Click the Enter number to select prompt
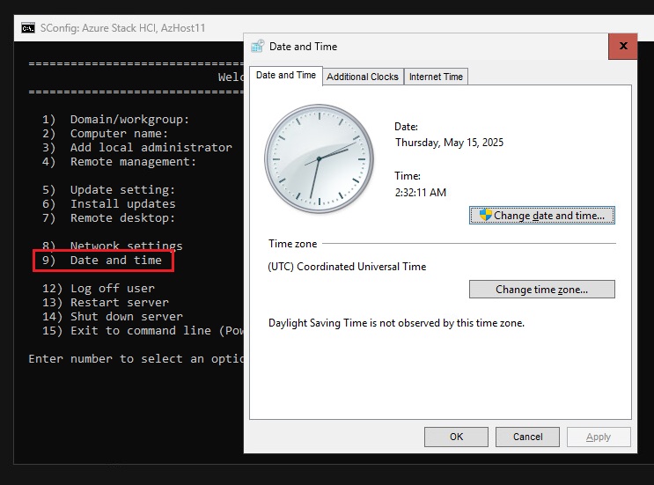 (136, 359)
